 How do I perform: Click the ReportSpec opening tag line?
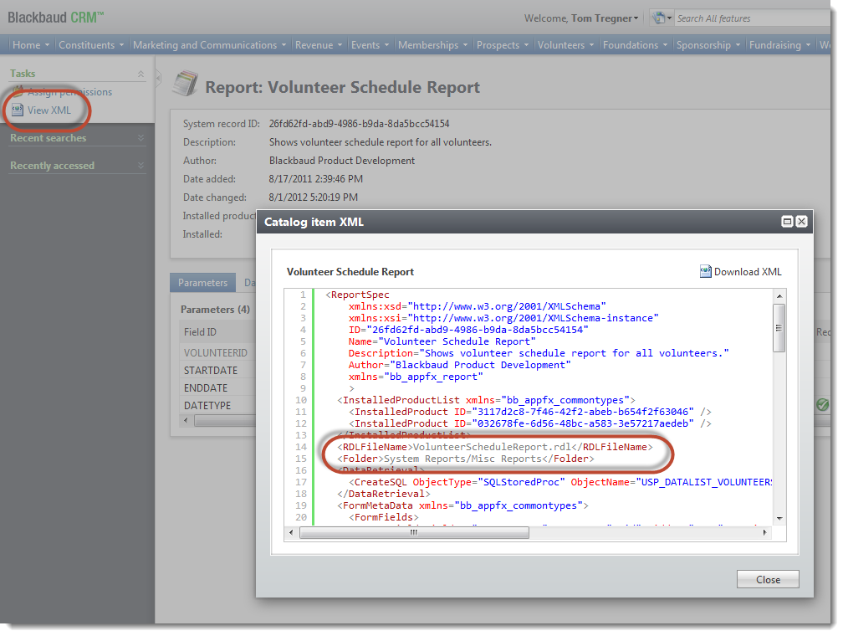[357, 295]
